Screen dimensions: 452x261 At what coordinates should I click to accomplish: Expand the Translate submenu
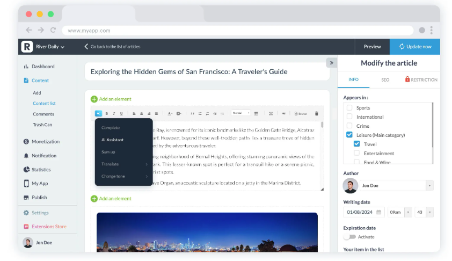(123, 164)
